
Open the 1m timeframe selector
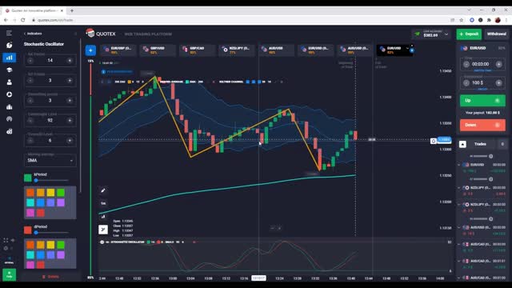(x=103, y=203)
